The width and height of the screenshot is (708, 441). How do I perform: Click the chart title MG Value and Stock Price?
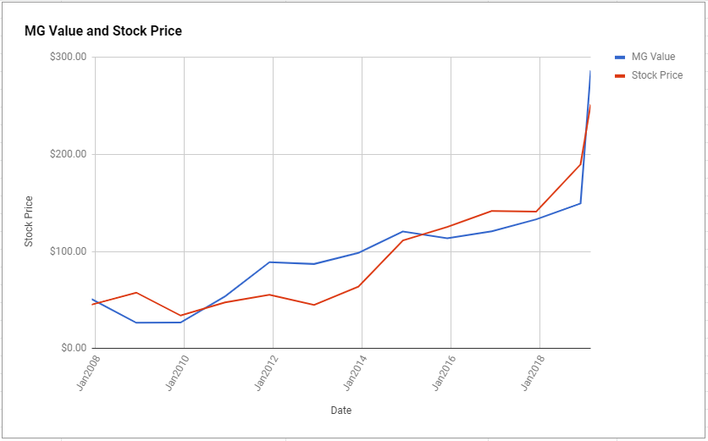click(x=103, y=30)
